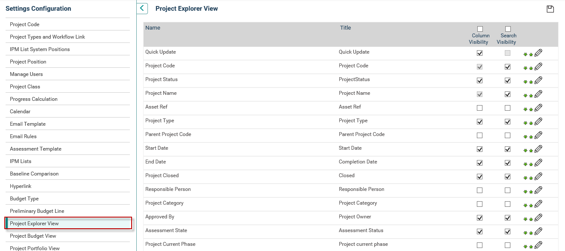565x251 pixels.
Task: Go to Manage Users settings
Action: 26,74
